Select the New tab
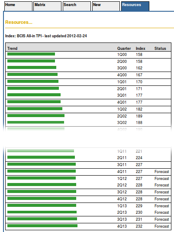Viewport: 174px width, 232px height. 106,6
